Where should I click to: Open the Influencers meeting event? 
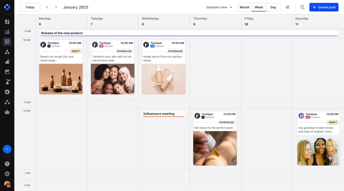tap(164, 114)
